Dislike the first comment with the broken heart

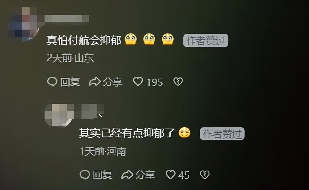point(178,81)
